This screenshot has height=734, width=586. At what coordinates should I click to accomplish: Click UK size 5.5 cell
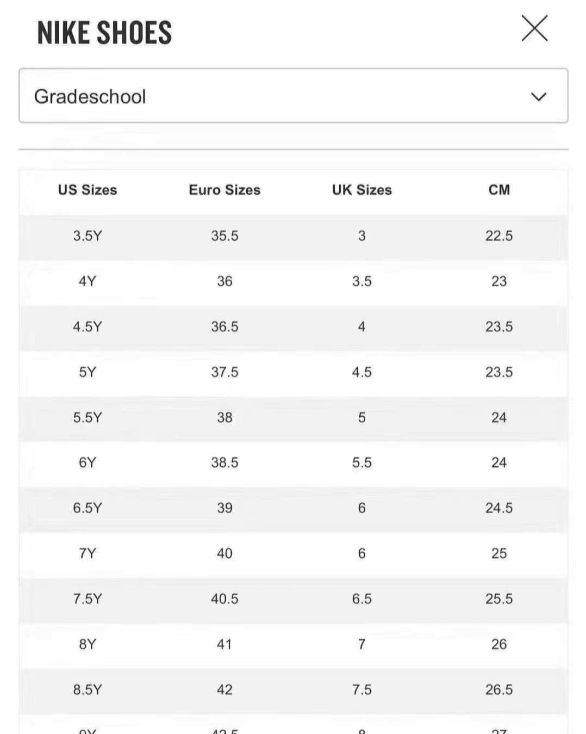(x=362, y=462)
